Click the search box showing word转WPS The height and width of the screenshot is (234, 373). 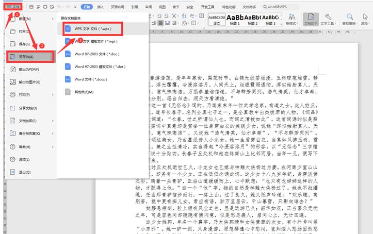[280, 7]
